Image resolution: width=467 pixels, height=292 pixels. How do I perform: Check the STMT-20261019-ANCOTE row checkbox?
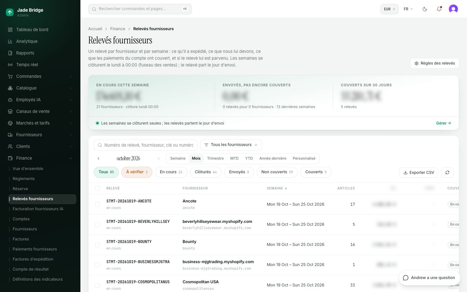click(97, 204)
